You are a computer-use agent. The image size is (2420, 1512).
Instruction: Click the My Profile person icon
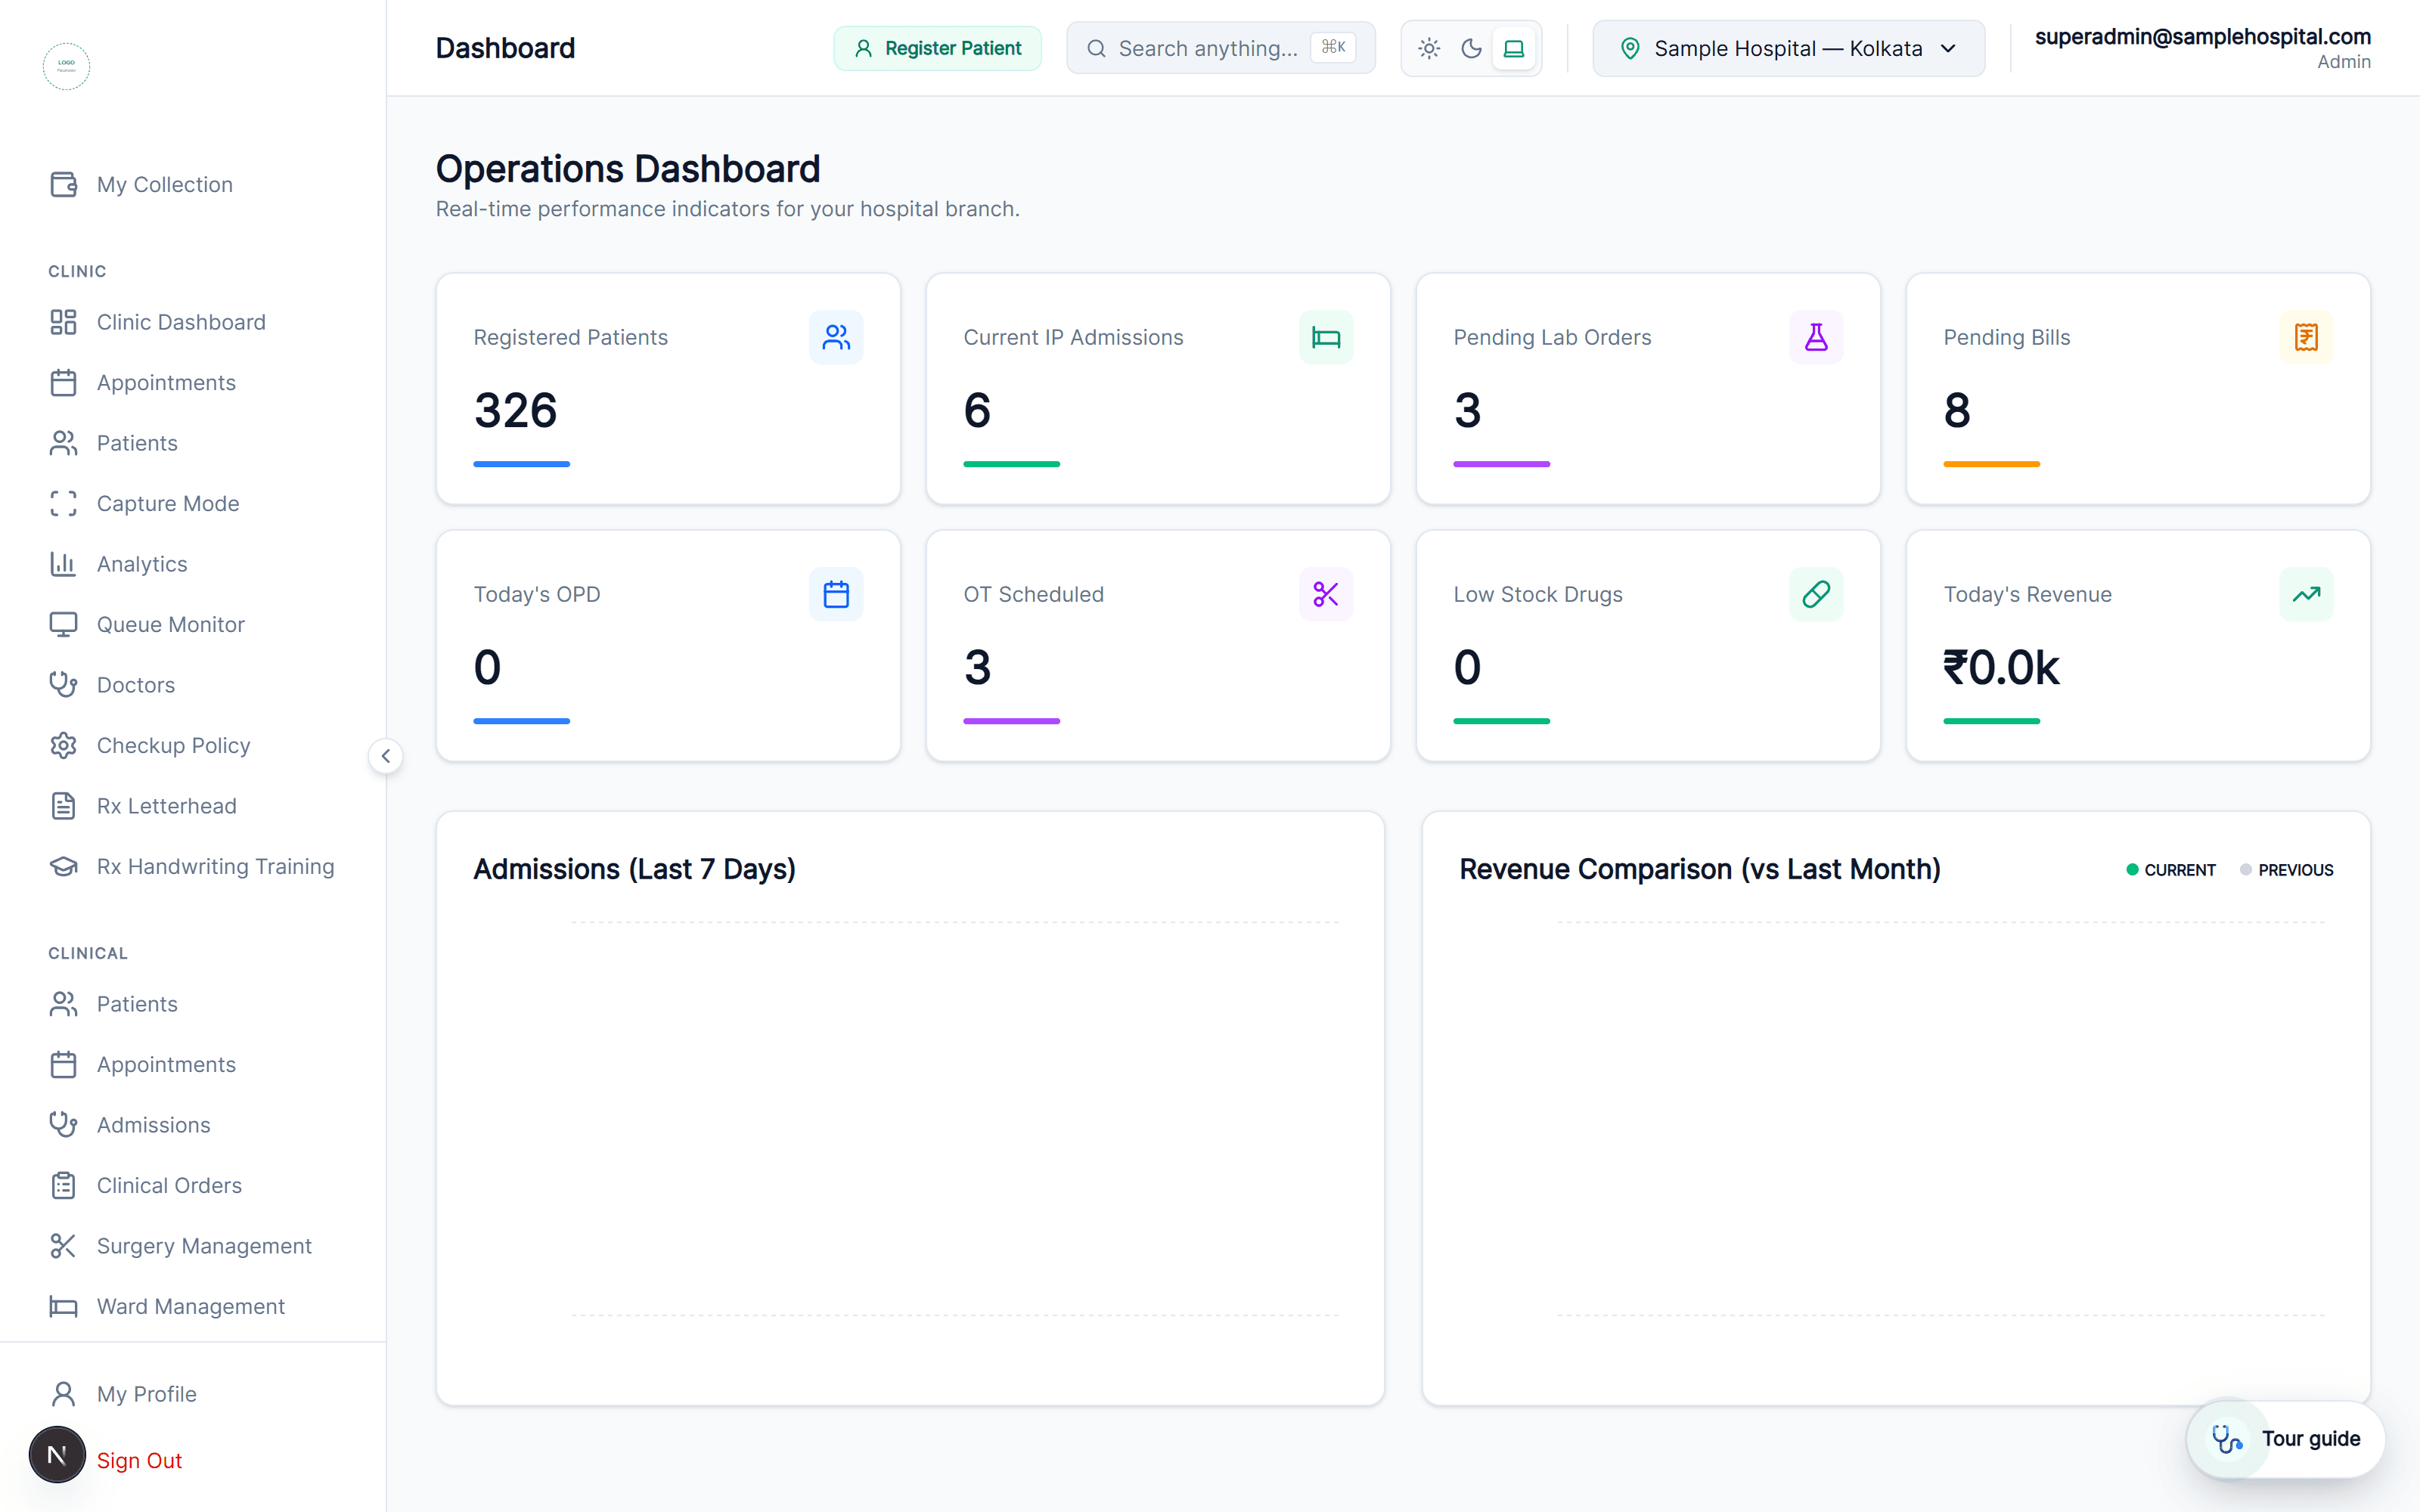(x=64, y=1394)
